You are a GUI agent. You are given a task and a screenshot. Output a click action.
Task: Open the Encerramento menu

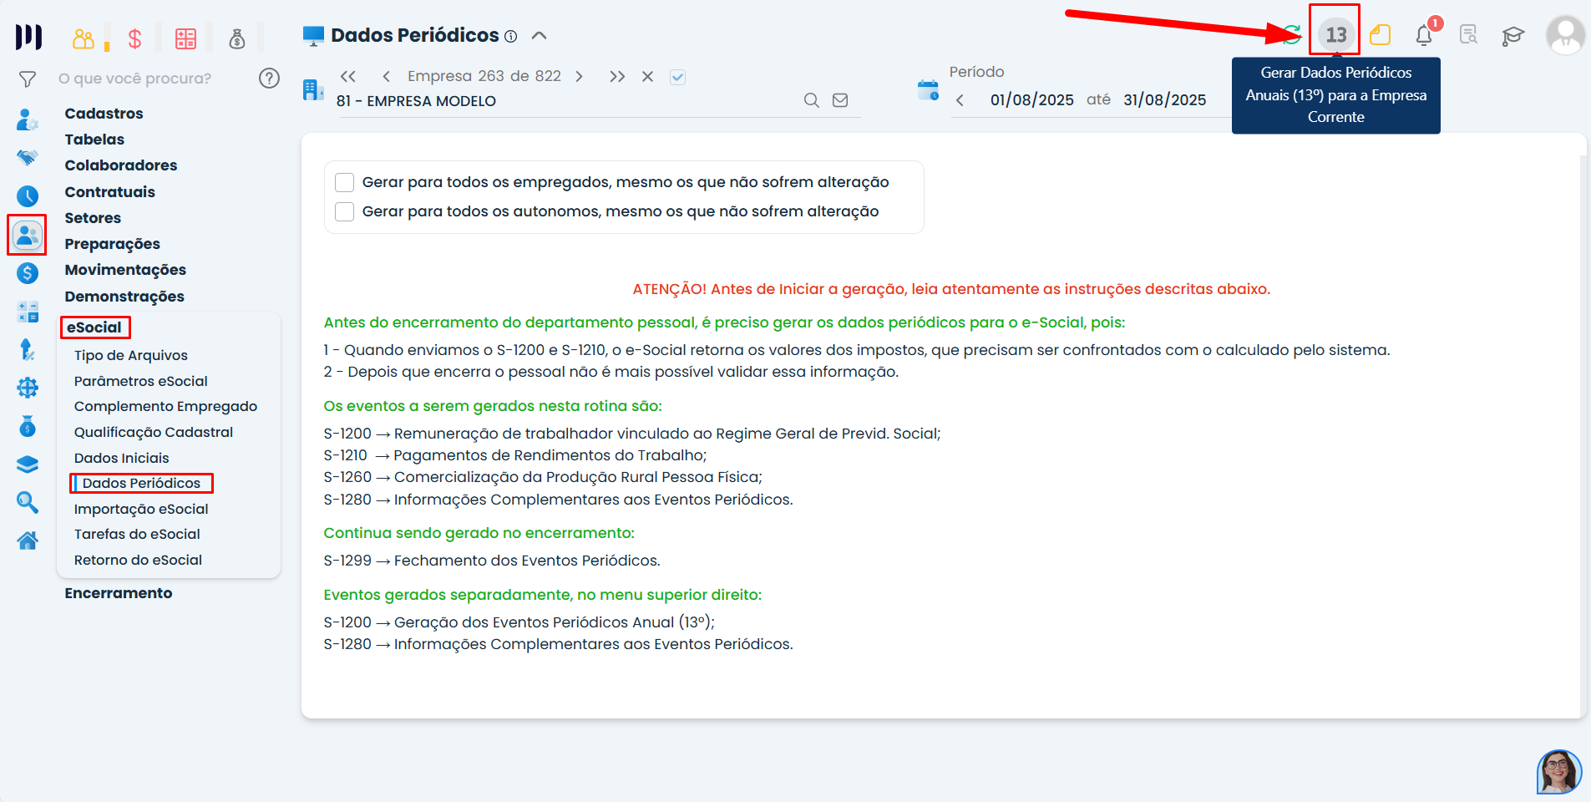click(x=119, y=593)
